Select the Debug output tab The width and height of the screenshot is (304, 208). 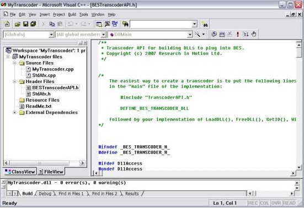pyautogui.click(x=45, y=194)
